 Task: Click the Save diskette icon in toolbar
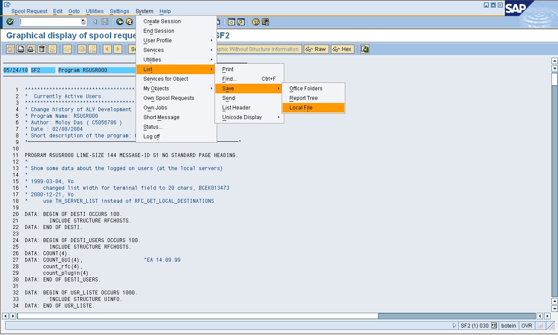click(105, 22)
